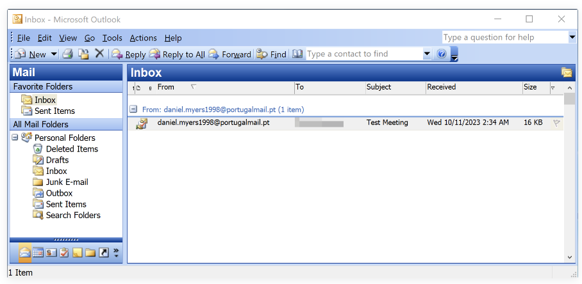
Task: Open the Help menu
Action: click(173, 38)
